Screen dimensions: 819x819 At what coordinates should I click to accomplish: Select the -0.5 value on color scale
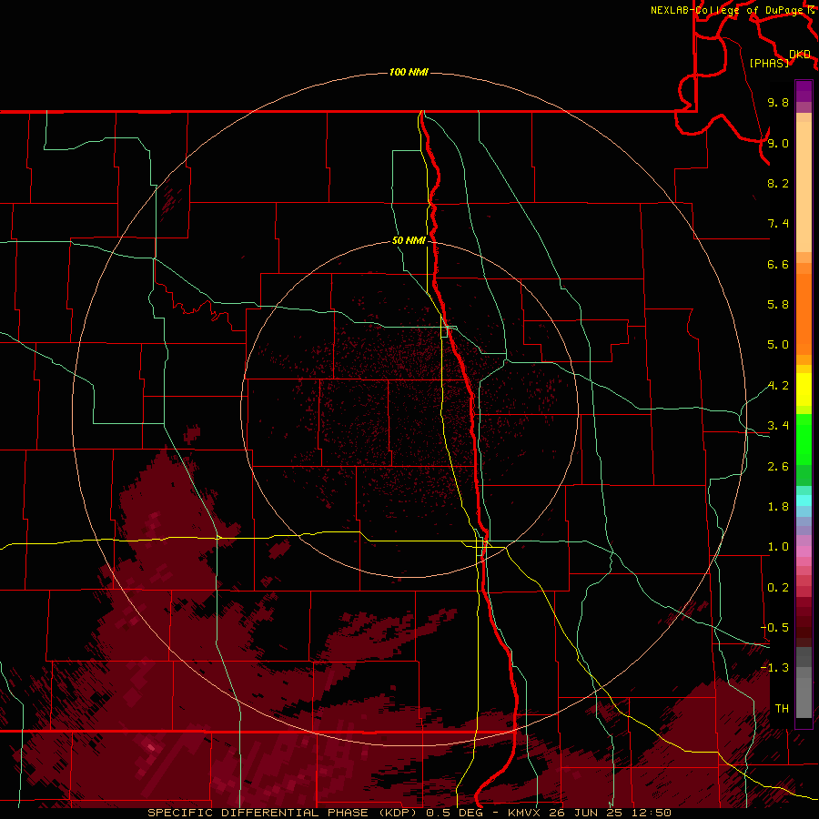pos(774,628)
